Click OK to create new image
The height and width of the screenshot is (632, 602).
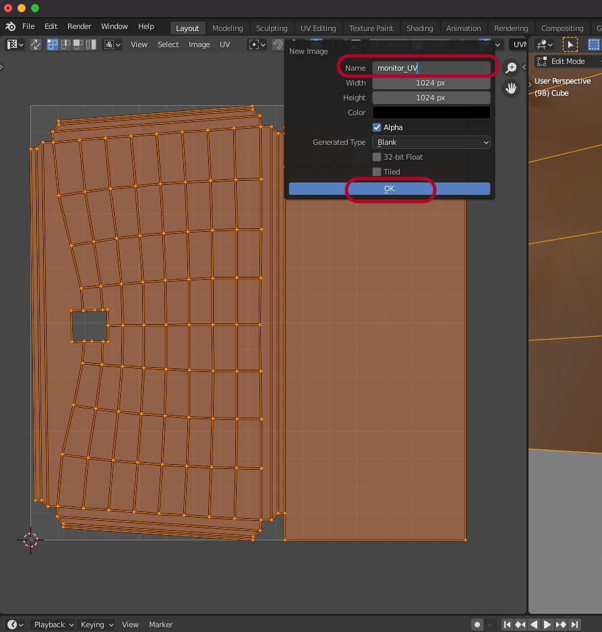(390, 189)
